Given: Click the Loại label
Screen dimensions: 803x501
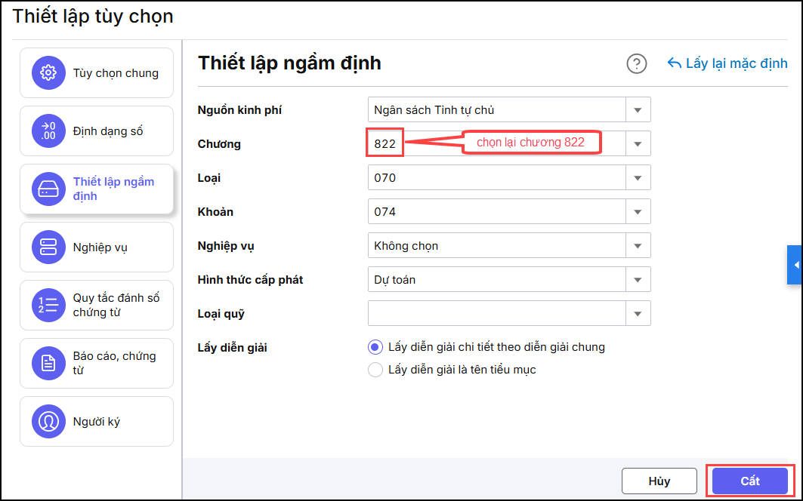Looking at the screenshot, I should click(x=209, y=178).
